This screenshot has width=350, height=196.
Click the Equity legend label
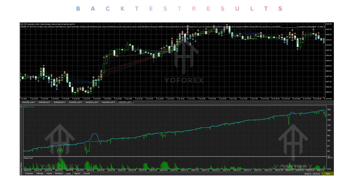click(x=33, y=107)
